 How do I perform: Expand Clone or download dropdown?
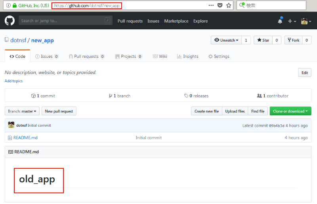click(290, 111)
